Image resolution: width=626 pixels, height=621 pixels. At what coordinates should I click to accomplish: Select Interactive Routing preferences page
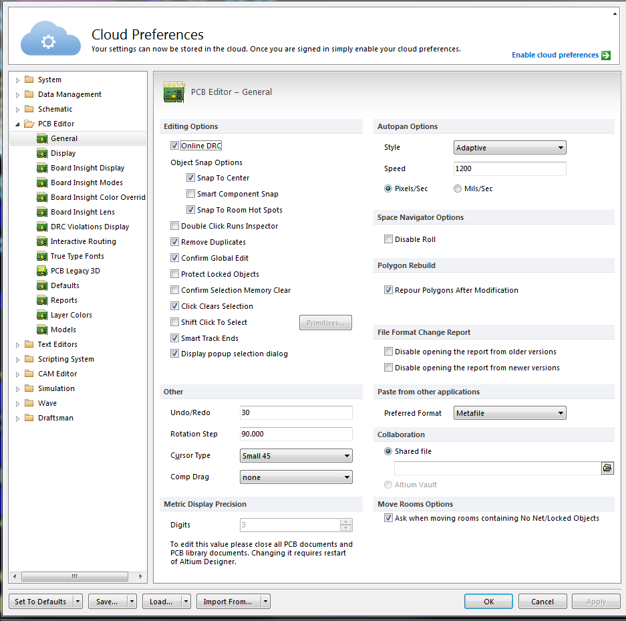84,241
